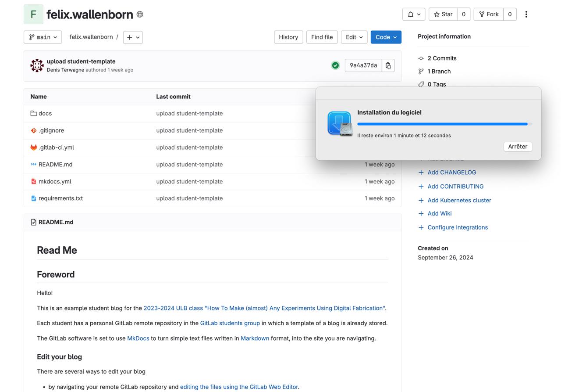Image resolution: width=561 pixels, height=392 pixels.
Task: Click the markdown icon beside README.md row
Action: pyautogui.click(x=34, y=164)
